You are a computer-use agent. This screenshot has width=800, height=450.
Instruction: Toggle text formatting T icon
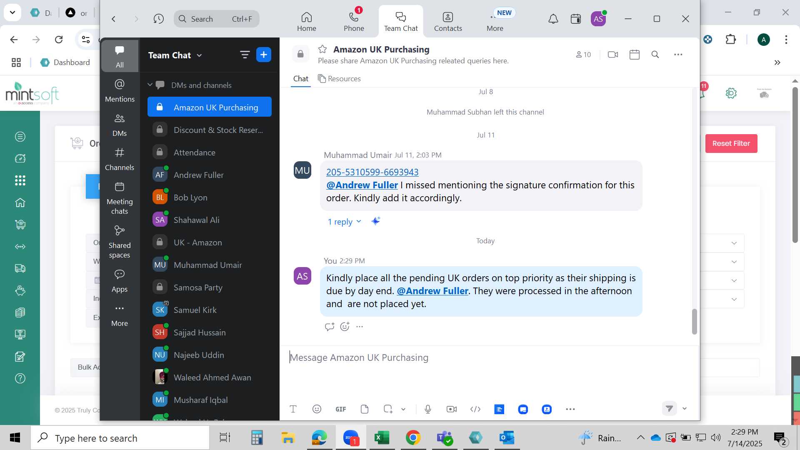click(293, 409)
